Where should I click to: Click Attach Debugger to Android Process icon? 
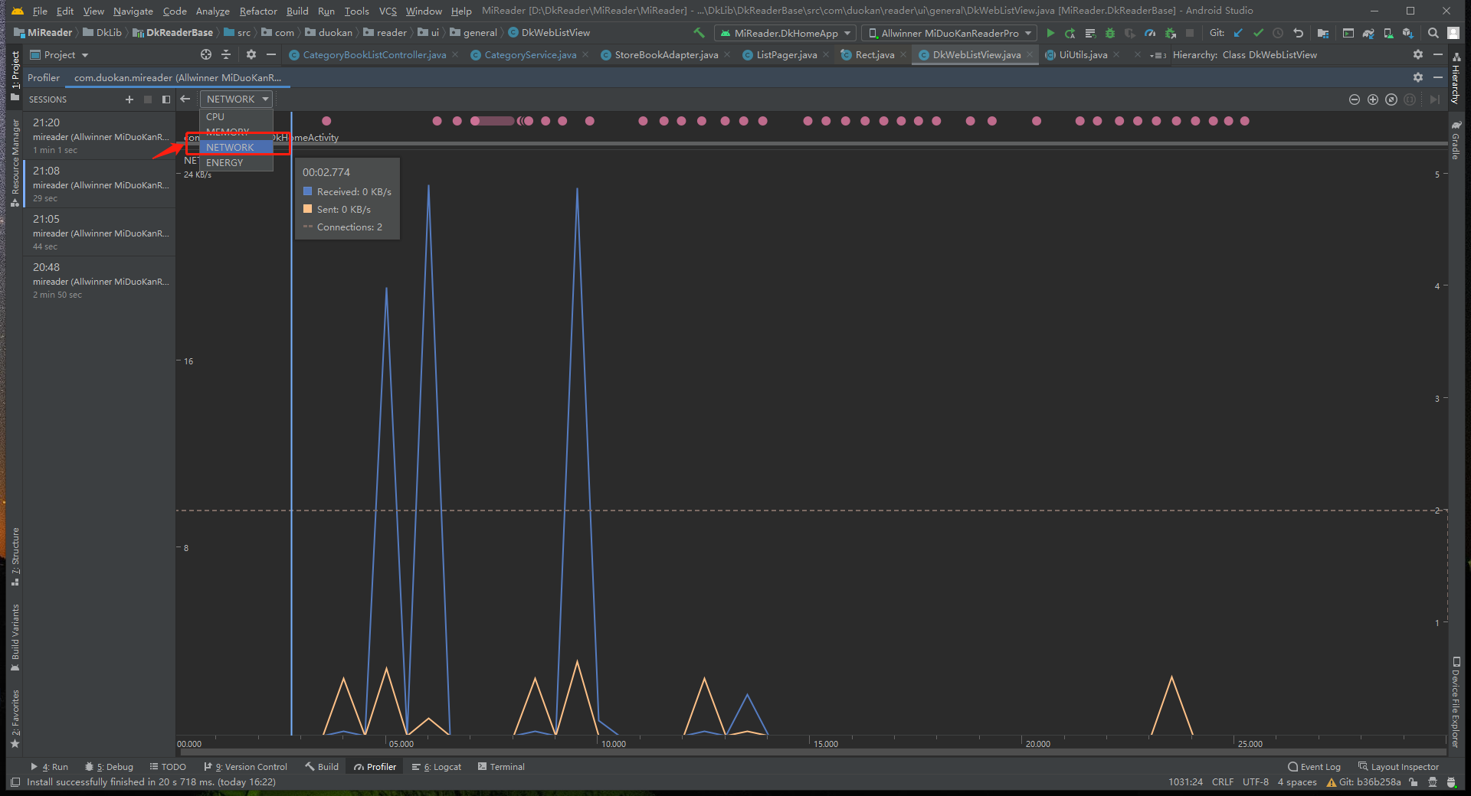pyautogui.click(x=1170, y=33)
